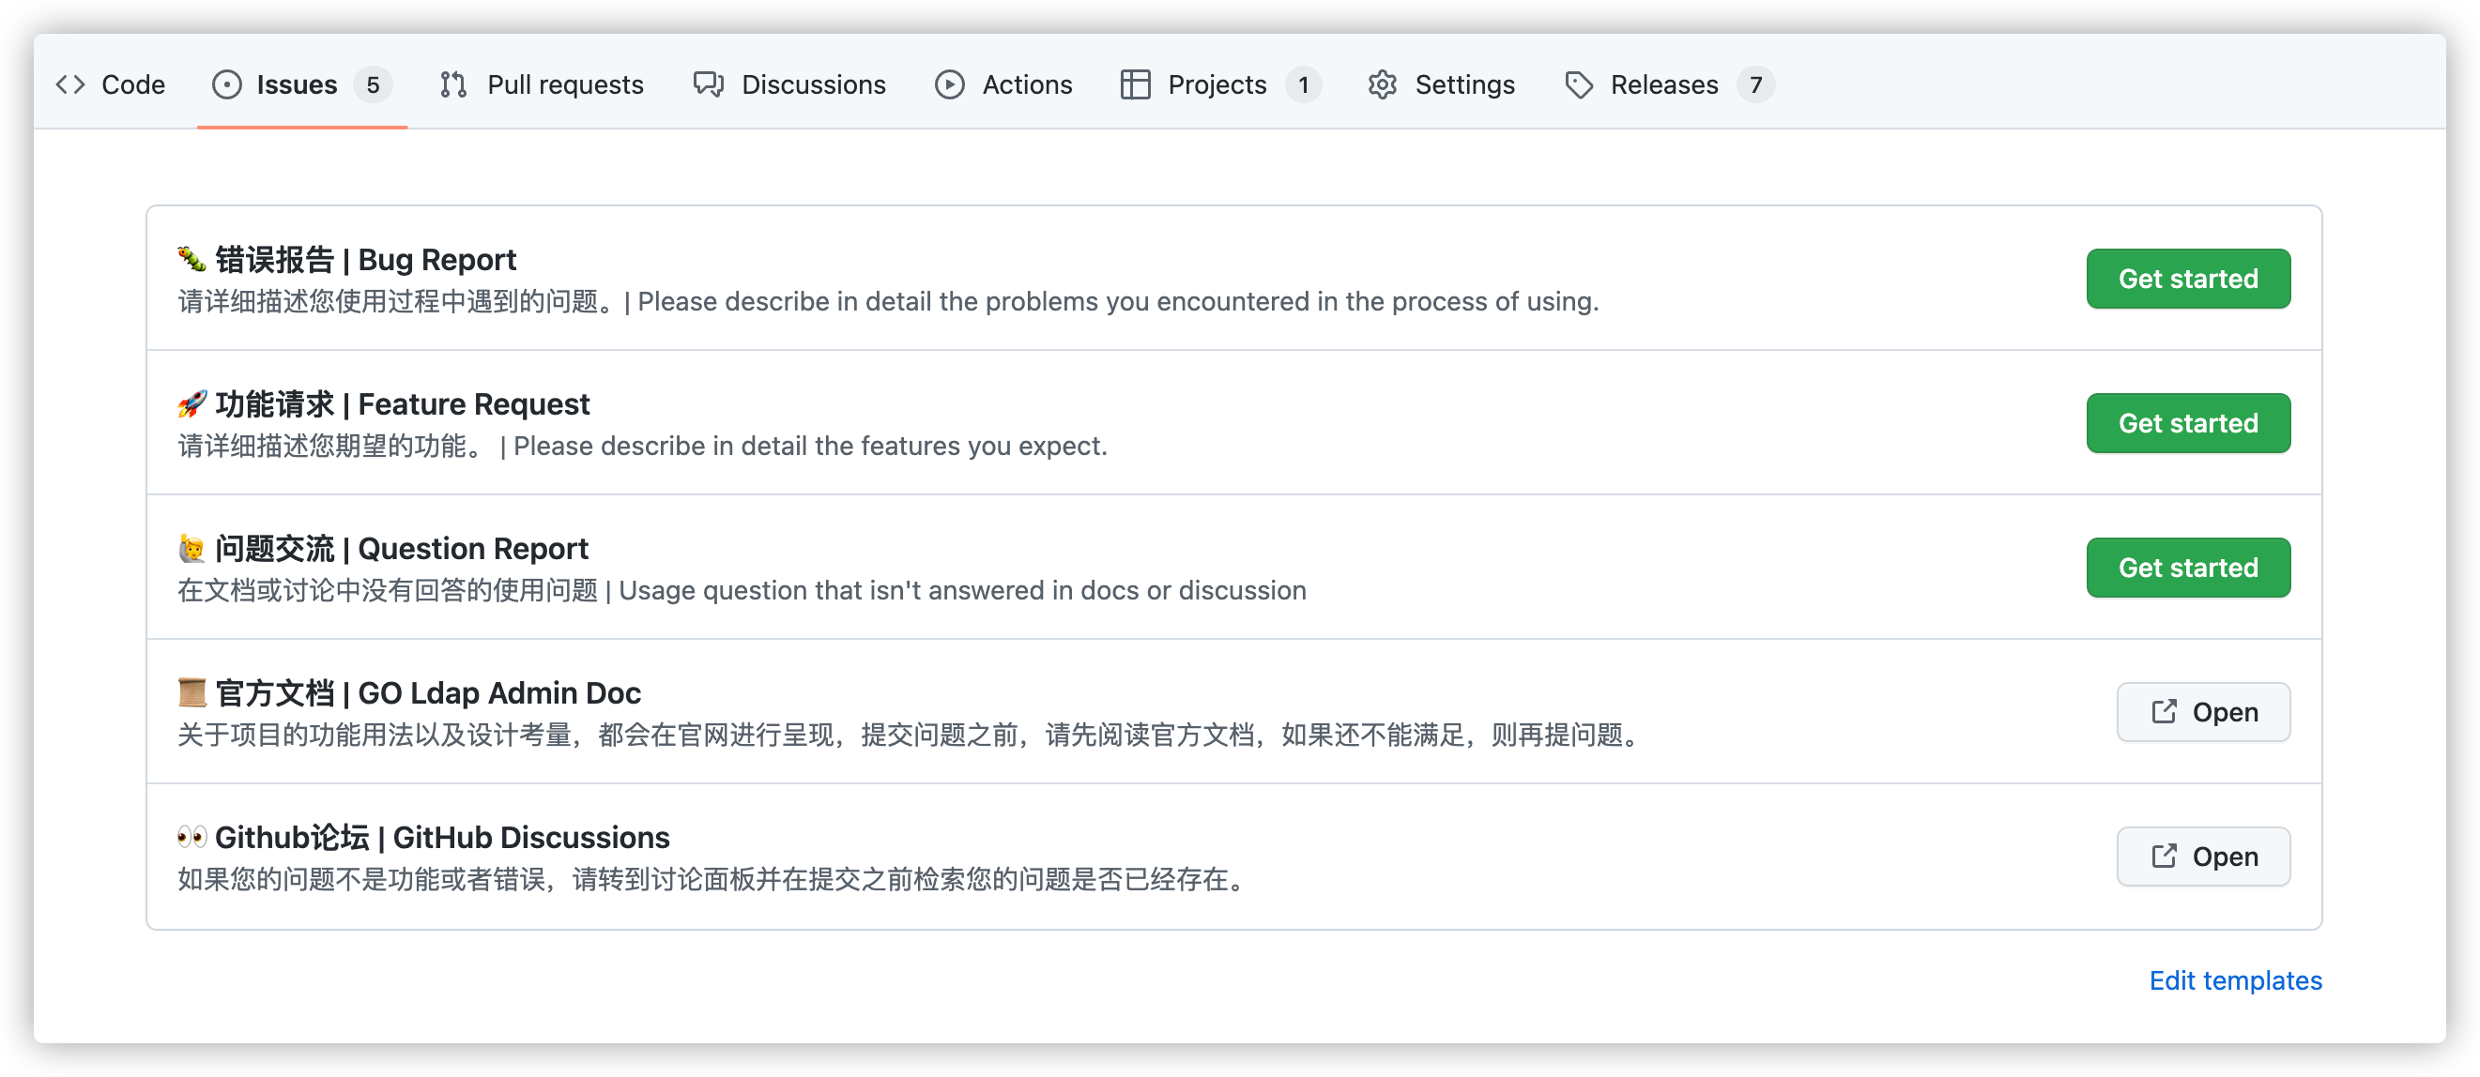Image resolution: width=2480 pixels, height=1077 pixels.
Task: Click the external link icon in the GO Ldap Admin Doc row
Action: tap(2164, 711)
